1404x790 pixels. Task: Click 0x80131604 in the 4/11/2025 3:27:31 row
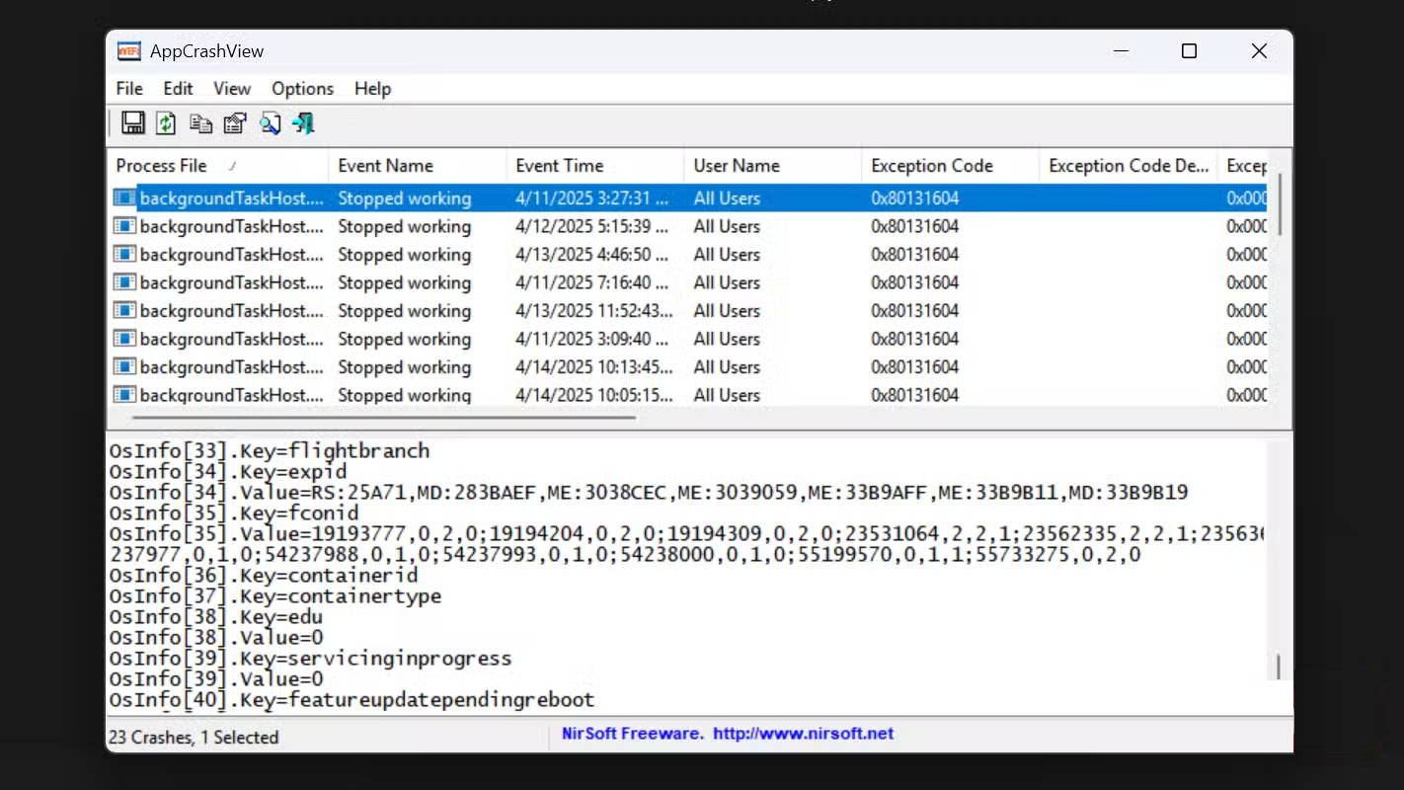[915, 198]
